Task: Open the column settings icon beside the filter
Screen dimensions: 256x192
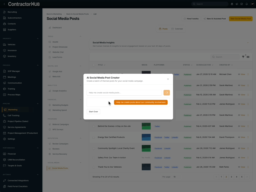Action: (248, 57)
